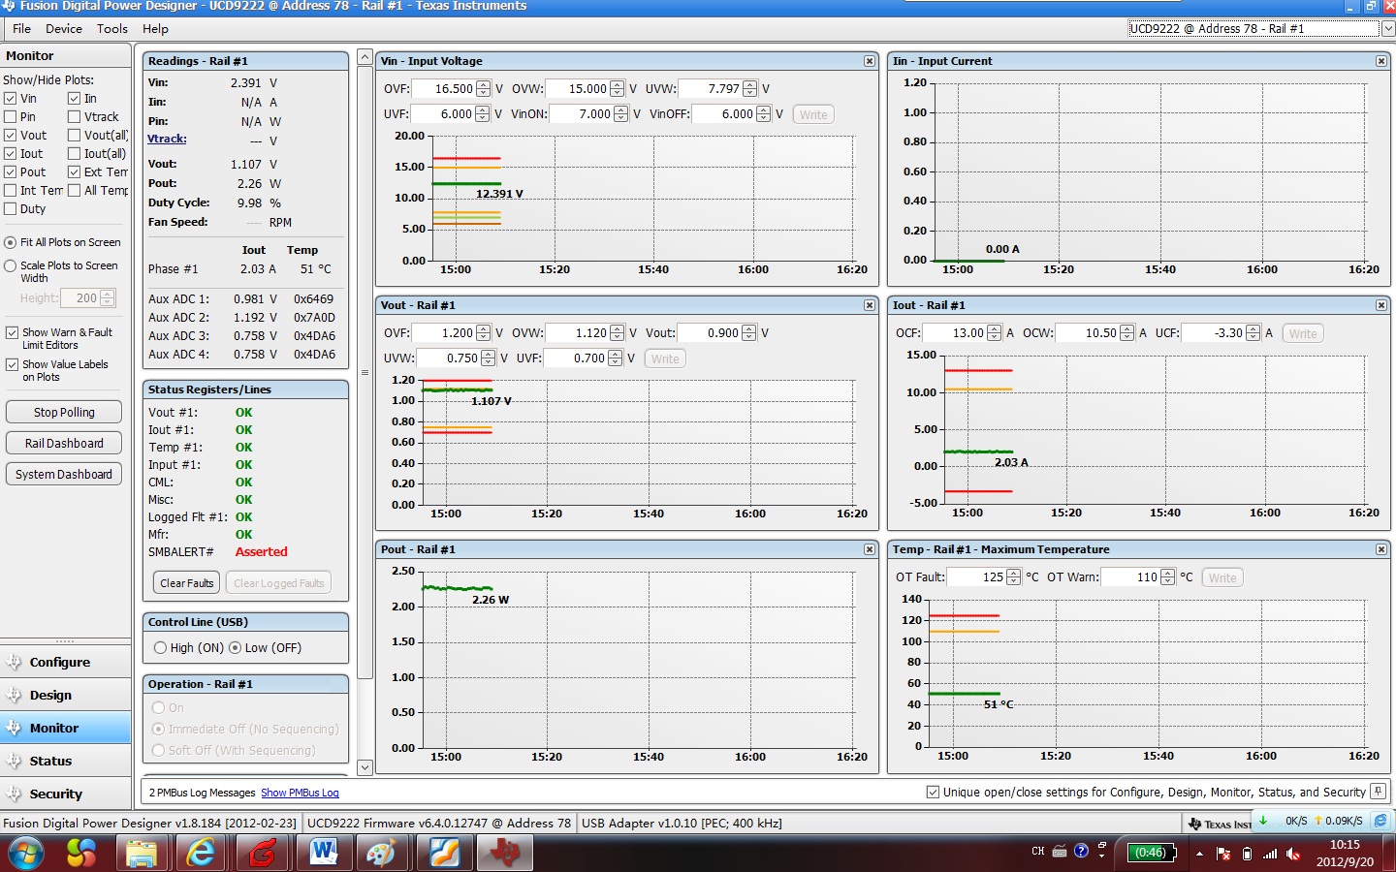Open the Rail Dashboard
1396x872 pixels.
64,443
